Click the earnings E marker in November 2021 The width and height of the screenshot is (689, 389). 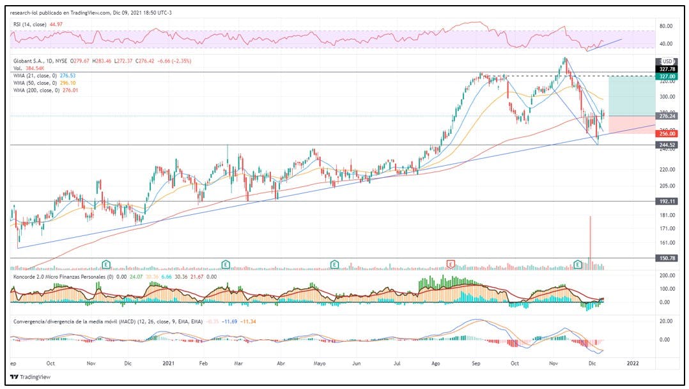578,264
